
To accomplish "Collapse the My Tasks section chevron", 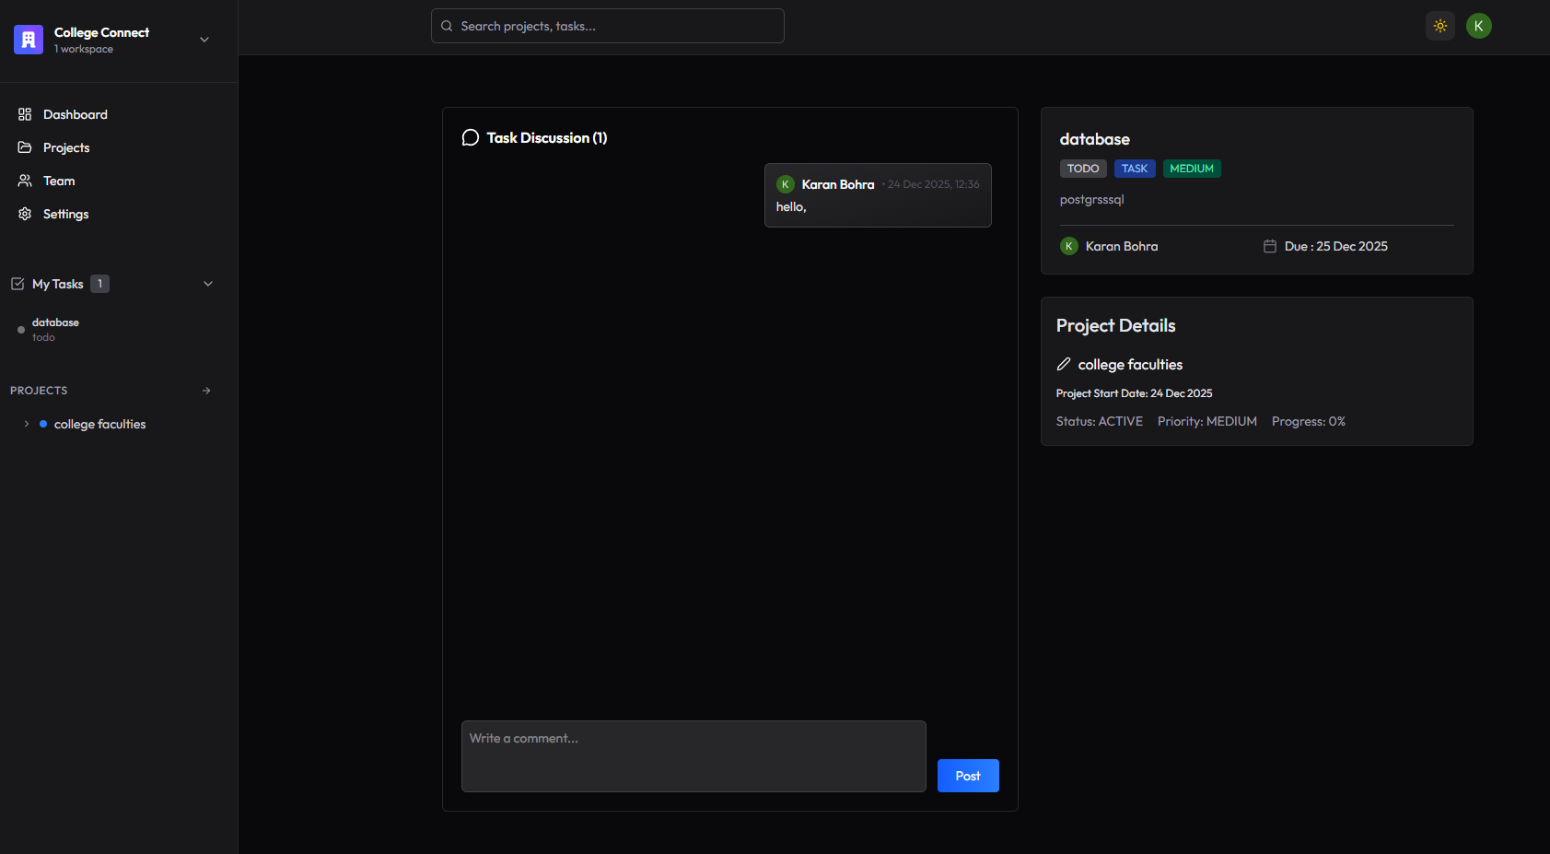I will [x=208, y=284].
